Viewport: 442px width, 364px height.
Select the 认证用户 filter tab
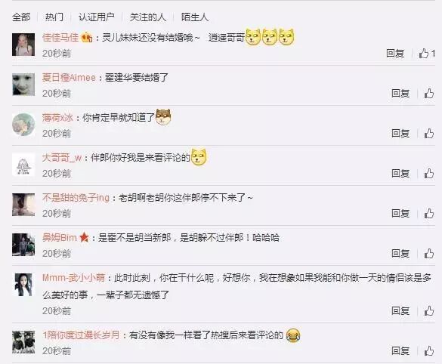tap(97, 17)
